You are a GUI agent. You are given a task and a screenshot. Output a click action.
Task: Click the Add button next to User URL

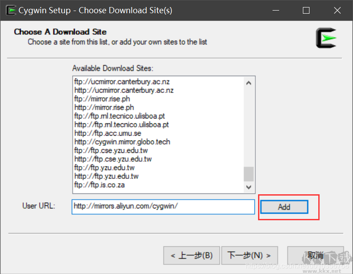pos(284,207)
